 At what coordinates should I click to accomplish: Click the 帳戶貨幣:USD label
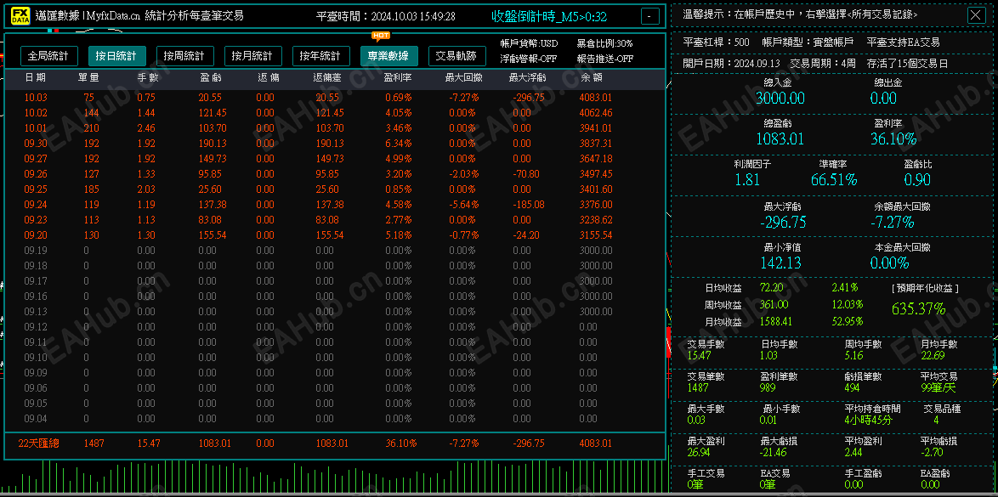pyautogui.click(x=530, y=44)
